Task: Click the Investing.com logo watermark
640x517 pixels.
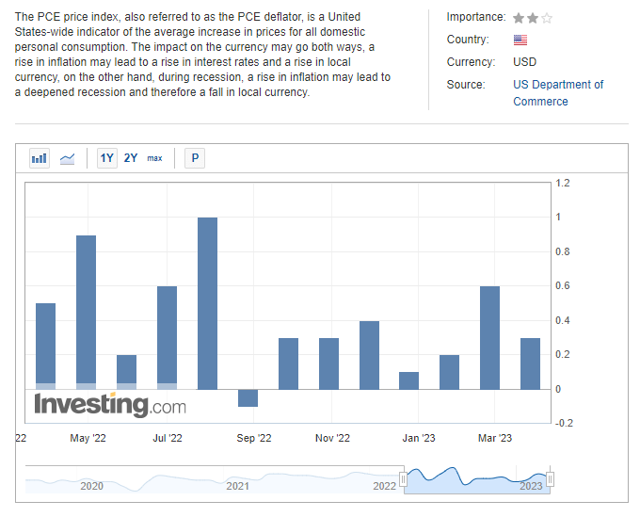Action: pos(110,405)
